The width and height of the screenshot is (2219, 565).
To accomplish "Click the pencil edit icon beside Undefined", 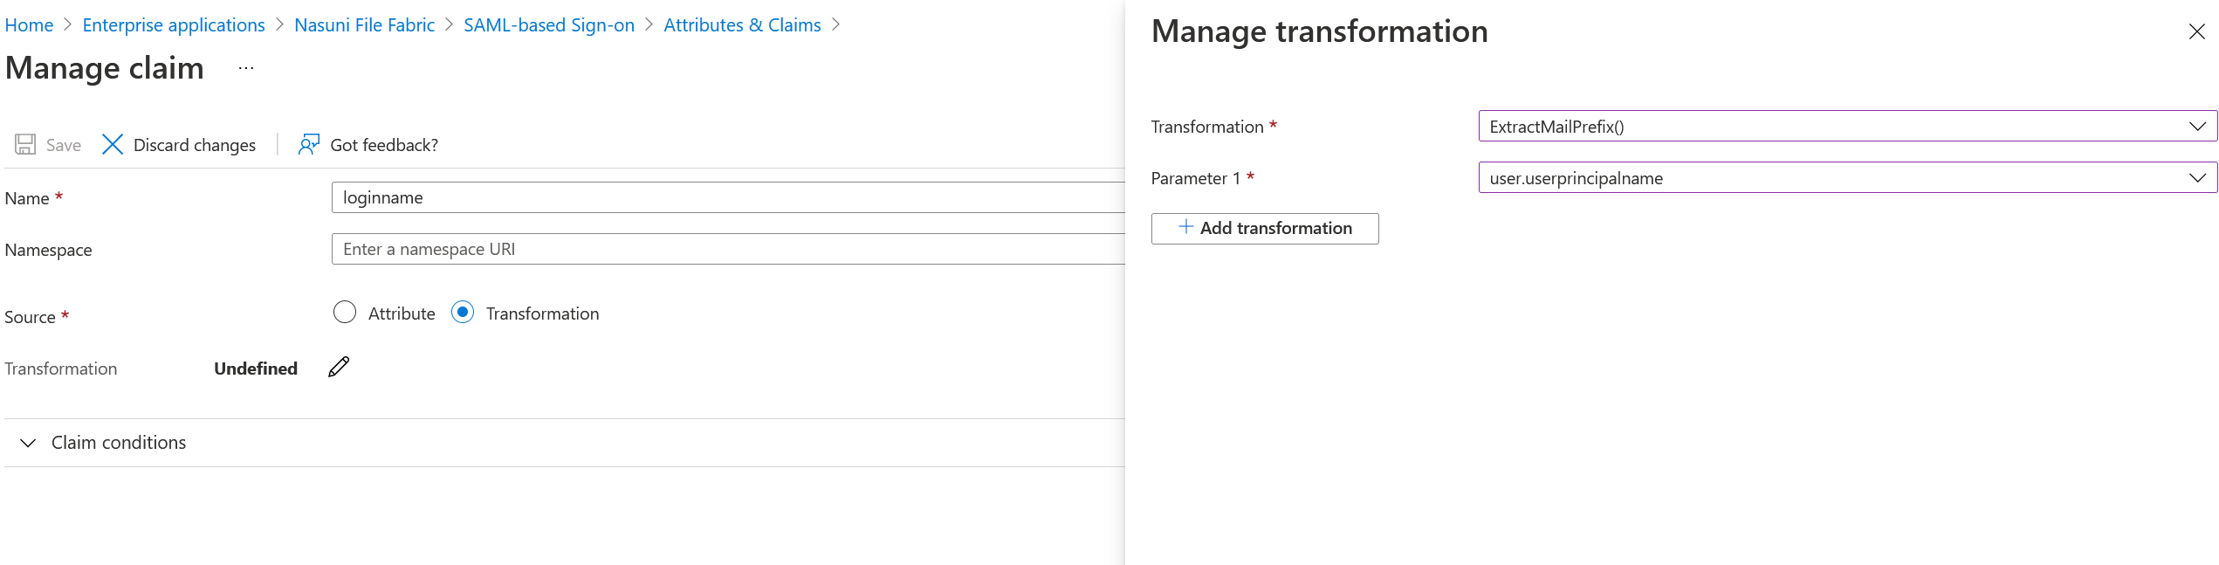I will point(339,368).
